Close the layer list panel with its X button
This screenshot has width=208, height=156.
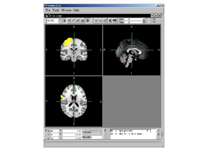point(105,130)
